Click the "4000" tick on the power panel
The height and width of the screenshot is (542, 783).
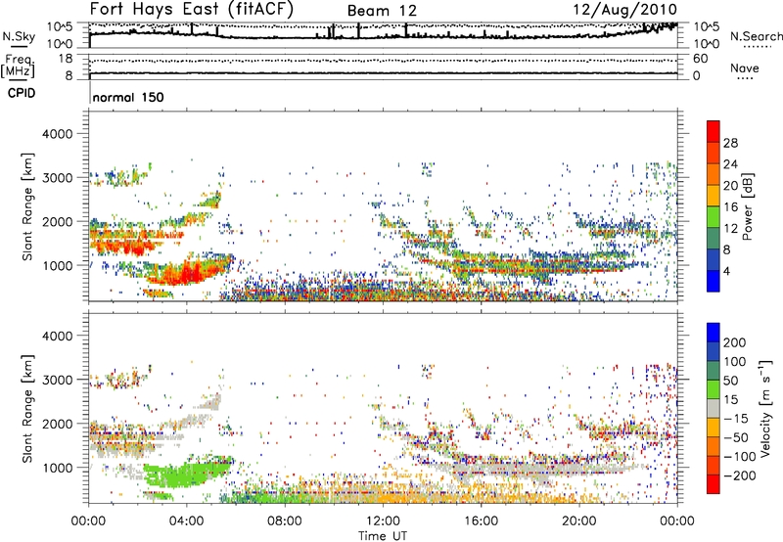click(x=57, y=134)
